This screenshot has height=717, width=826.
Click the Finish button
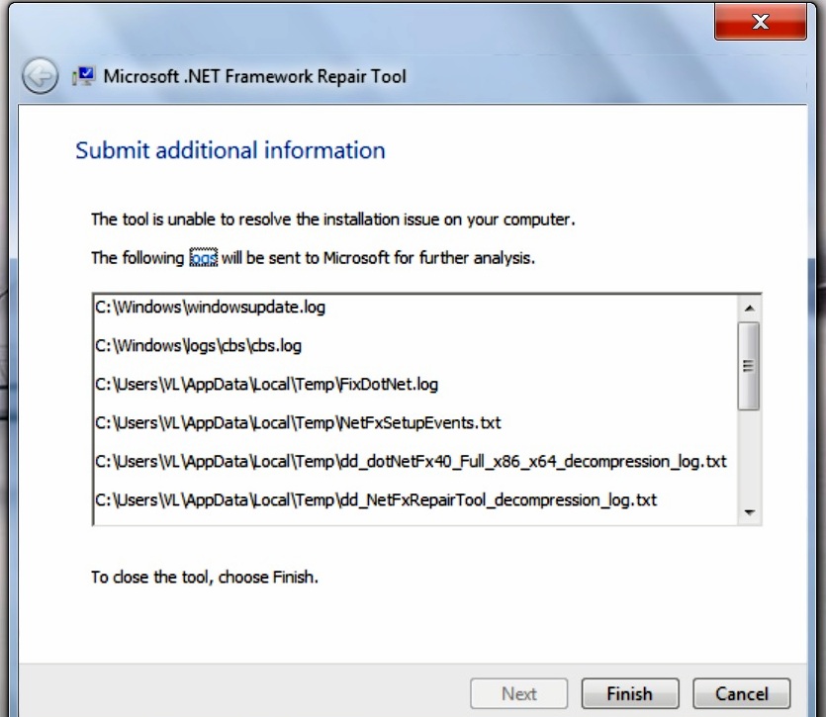click(x=630, y=693)
